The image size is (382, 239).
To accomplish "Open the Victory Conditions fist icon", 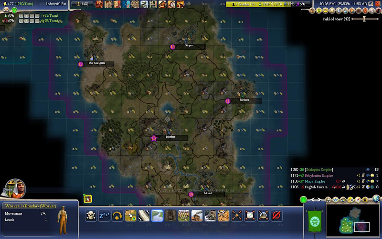I will click(x=365, y=11).
